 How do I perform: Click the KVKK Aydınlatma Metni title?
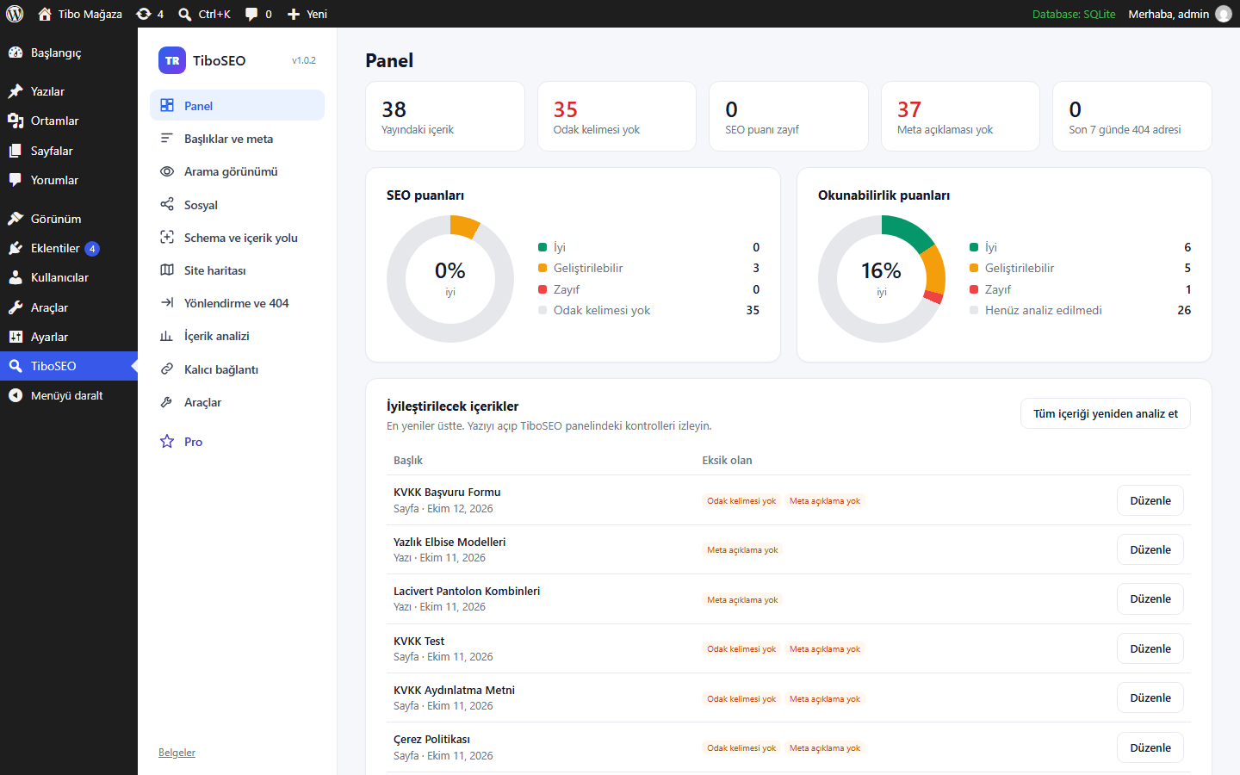tap(454, 690)
